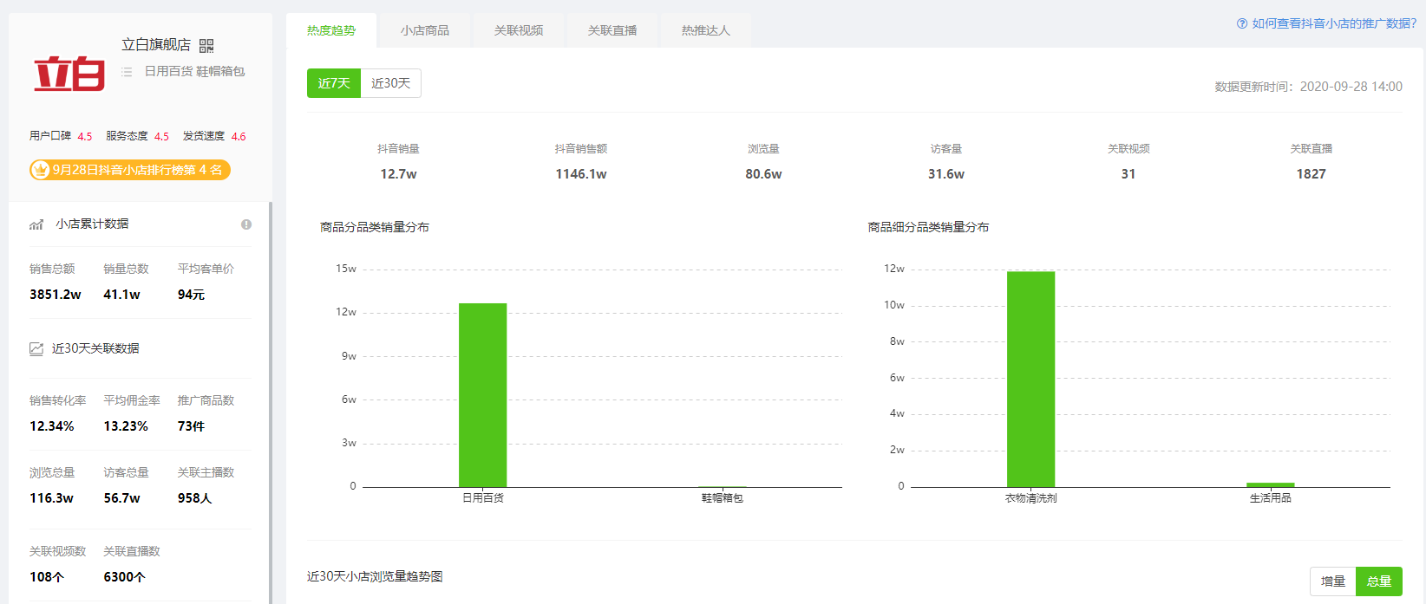Screen dimensions: 1426x604
Task: Click the 销售转化率 value 12.34%
Action: pos(52,426)
